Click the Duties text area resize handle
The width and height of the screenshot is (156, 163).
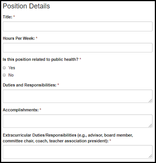(x=150, y=101)
